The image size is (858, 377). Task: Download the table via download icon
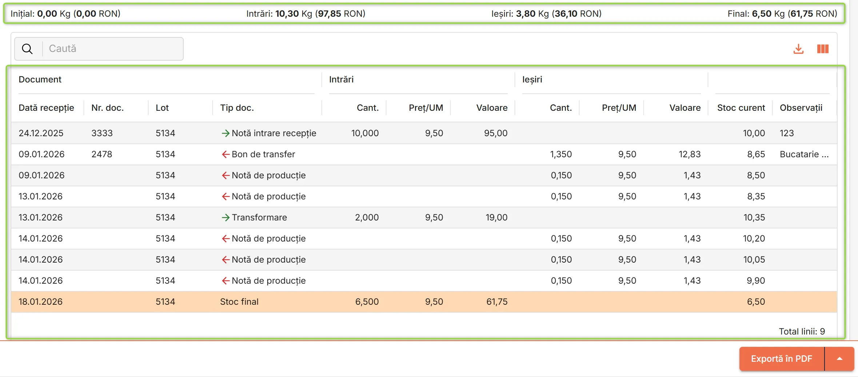(x=798, y=49)
